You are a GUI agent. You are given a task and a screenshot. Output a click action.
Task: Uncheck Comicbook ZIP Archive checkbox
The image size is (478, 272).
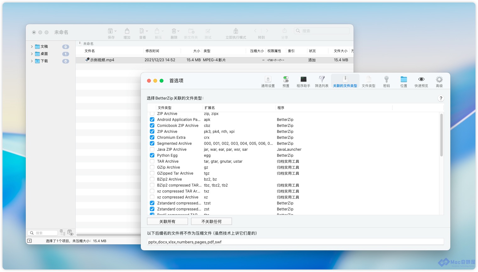point(152,125)
